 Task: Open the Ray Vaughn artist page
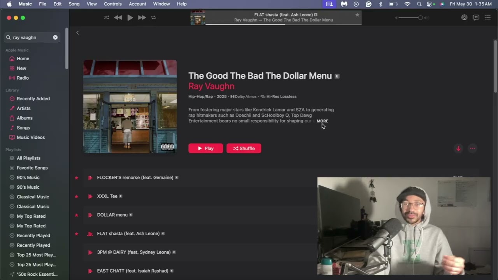pyautogui.click(x=211, y=86)
